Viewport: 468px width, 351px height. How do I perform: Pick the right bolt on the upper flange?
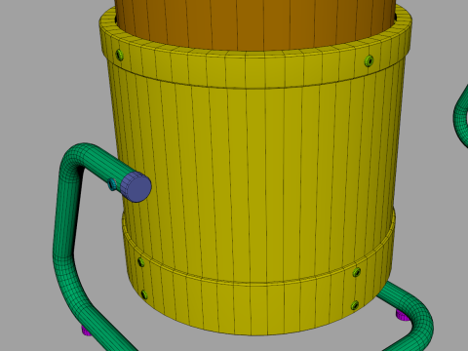pyautogui.click(x=369, y=60)
